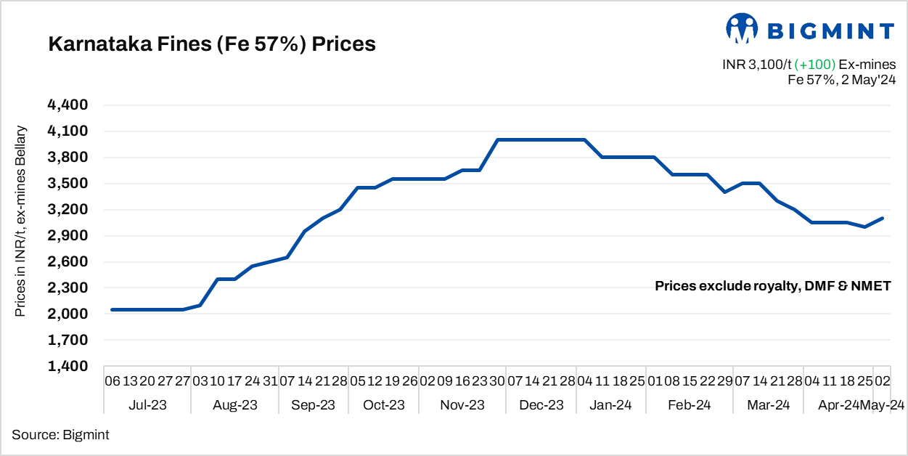The height and width of the screenshot is (456, 908).
Task: Click the green (+100) change value
Action: click(x=816, y=65)
